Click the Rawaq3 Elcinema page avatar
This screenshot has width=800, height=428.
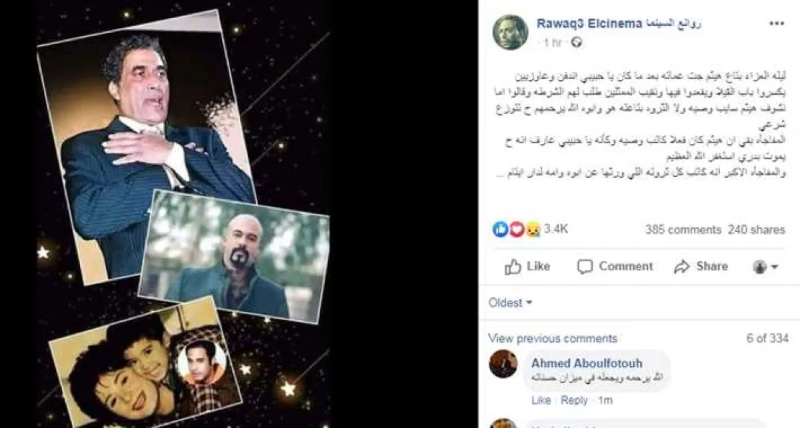510,32
